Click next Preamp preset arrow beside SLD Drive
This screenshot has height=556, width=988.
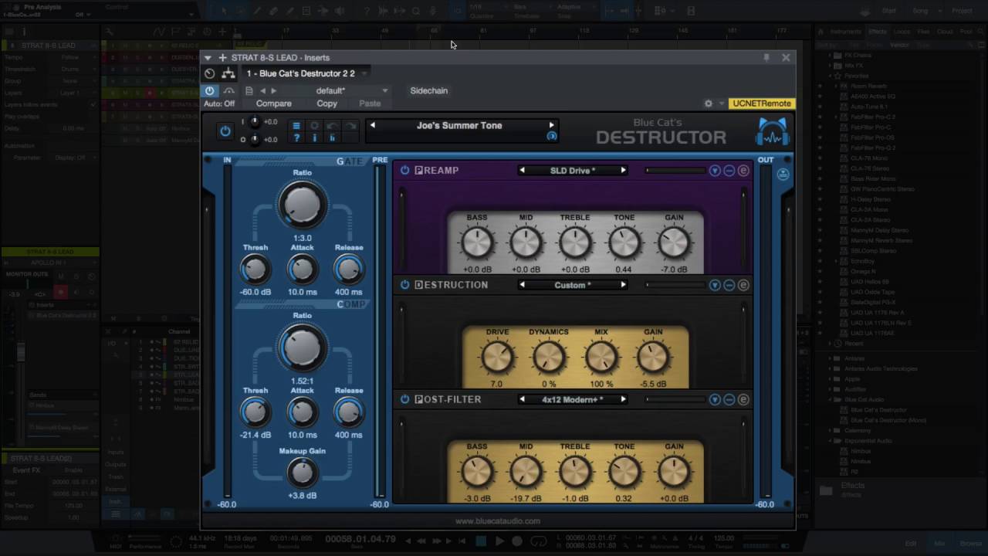coord(623,171)
